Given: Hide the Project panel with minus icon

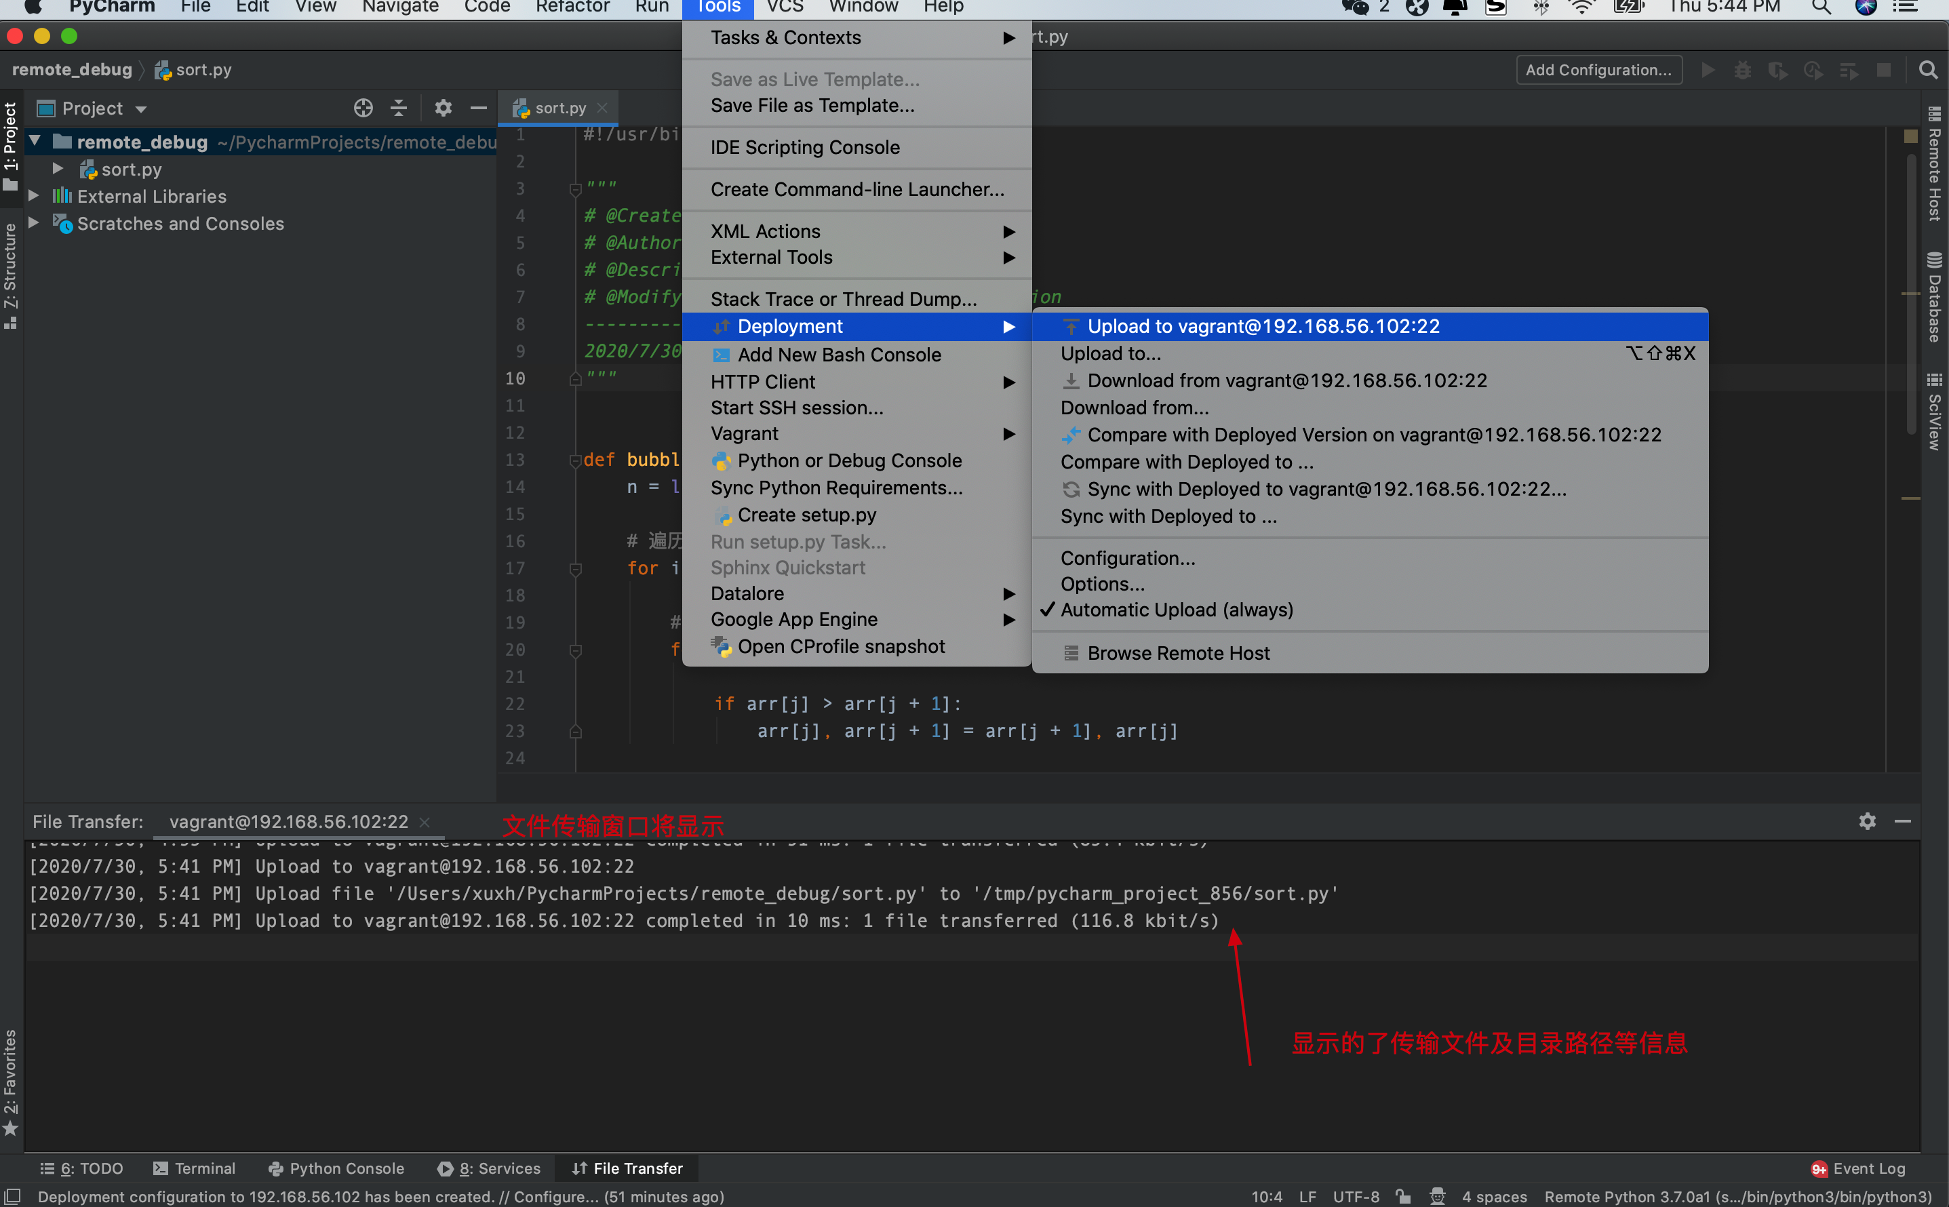Looking at the screenshot, I should pyautogui.click(x=478, y=108).
